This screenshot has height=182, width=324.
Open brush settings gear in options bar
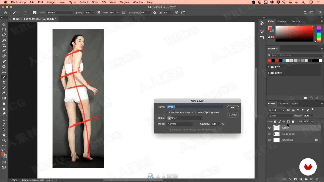coord(155,13)
